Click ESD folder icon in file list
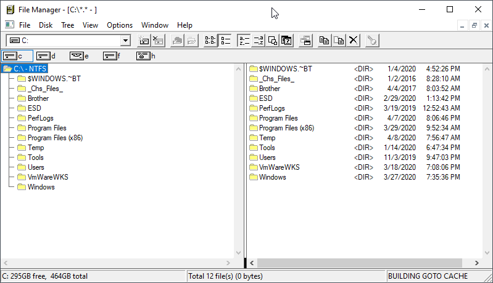Screen dimensions: 493x283 click(x=254, y=98)
